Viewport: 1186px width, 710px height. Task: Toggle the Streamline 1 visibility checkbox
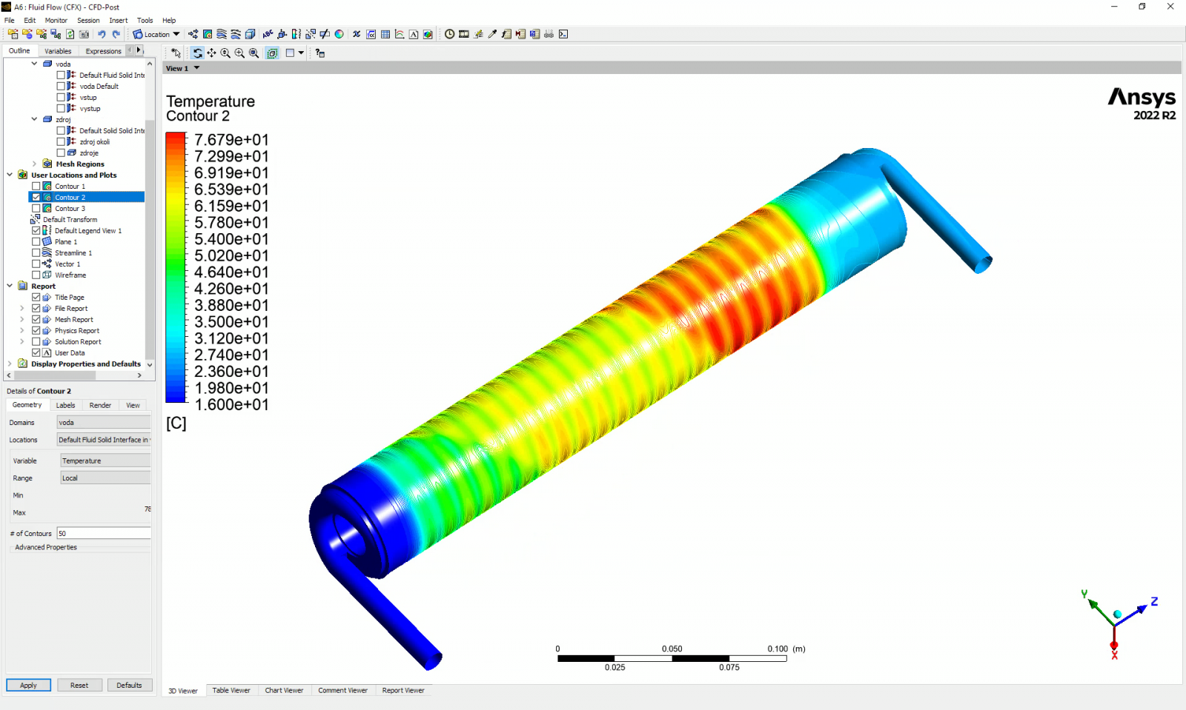(x=36, y=253)
